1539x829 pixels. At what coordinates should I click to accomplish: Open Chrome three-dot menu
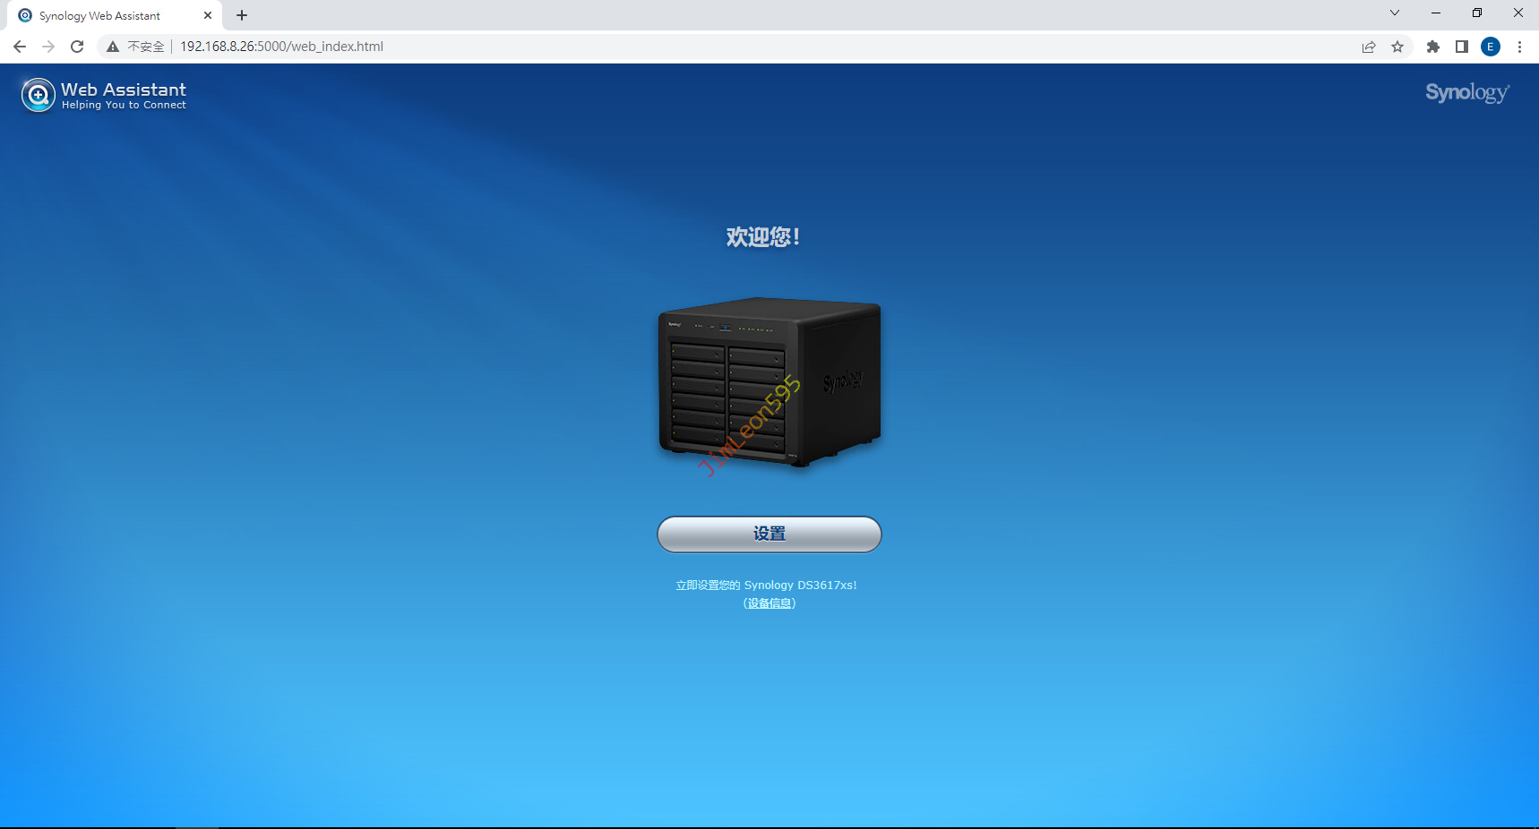(x=1519, y=47)
